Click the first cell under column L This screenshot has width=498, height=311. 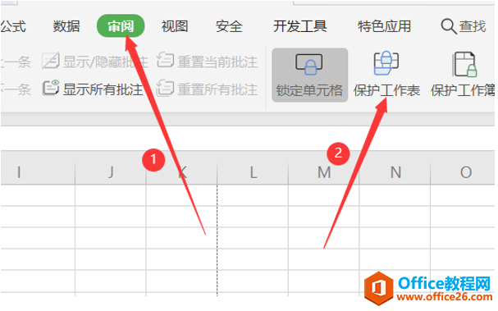pos(253,195)
